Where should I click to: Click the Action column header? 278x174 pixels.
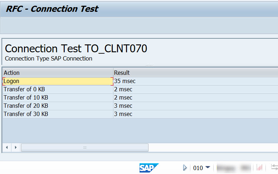(57, 73)
